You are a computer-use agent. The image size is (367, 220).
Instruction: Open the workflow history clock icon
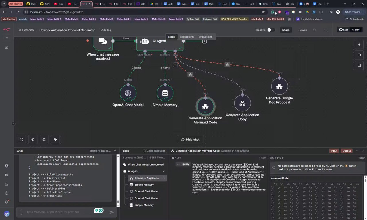point(315,30)
